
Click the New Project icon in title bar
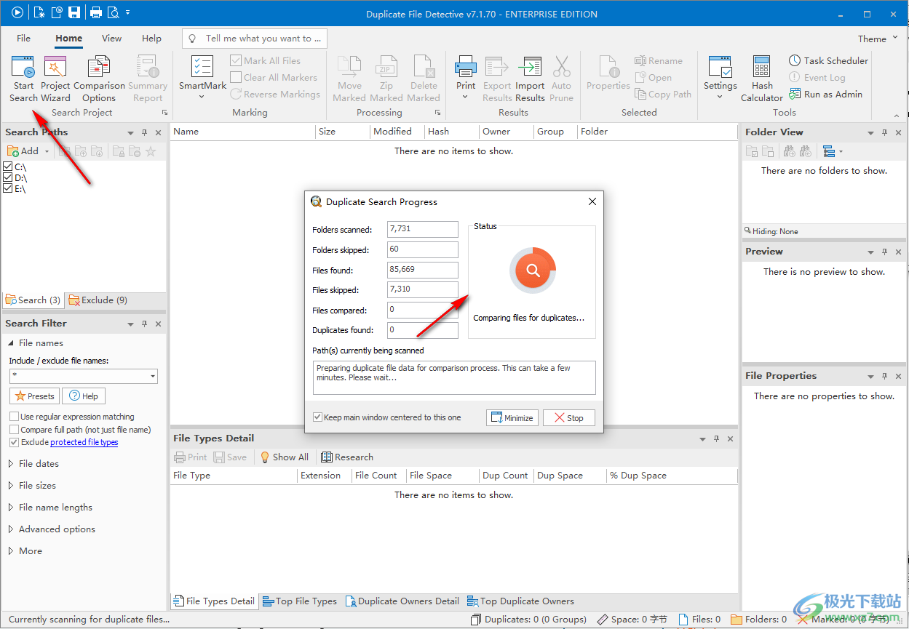coord(39,12)
